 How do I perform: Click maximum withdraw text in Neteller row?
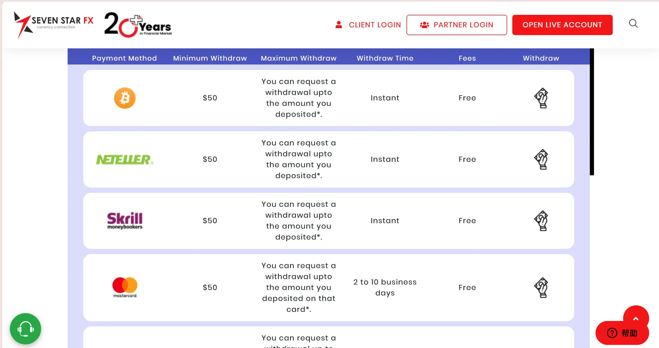click(x=299, y=159)
